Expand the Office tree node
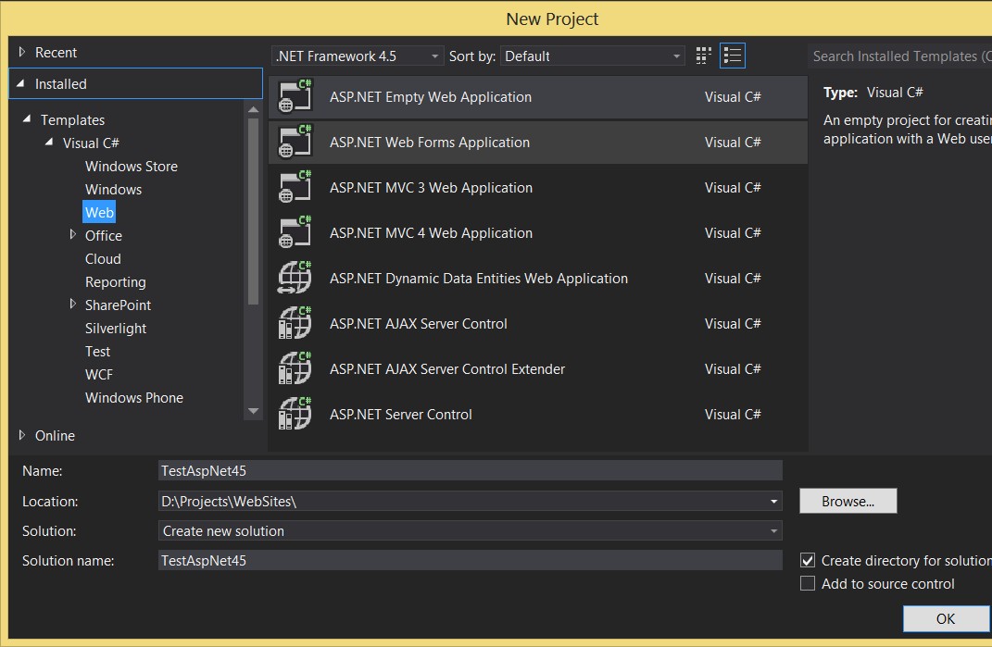The width and height of the screenshot is (992, 647). (73, 234)
